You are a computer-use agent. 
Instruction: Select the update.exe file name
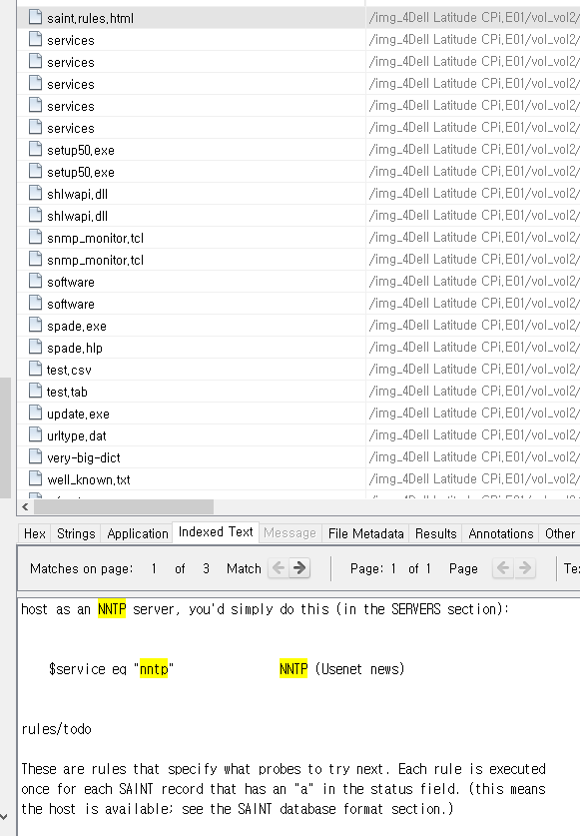(x=78, y=415)
